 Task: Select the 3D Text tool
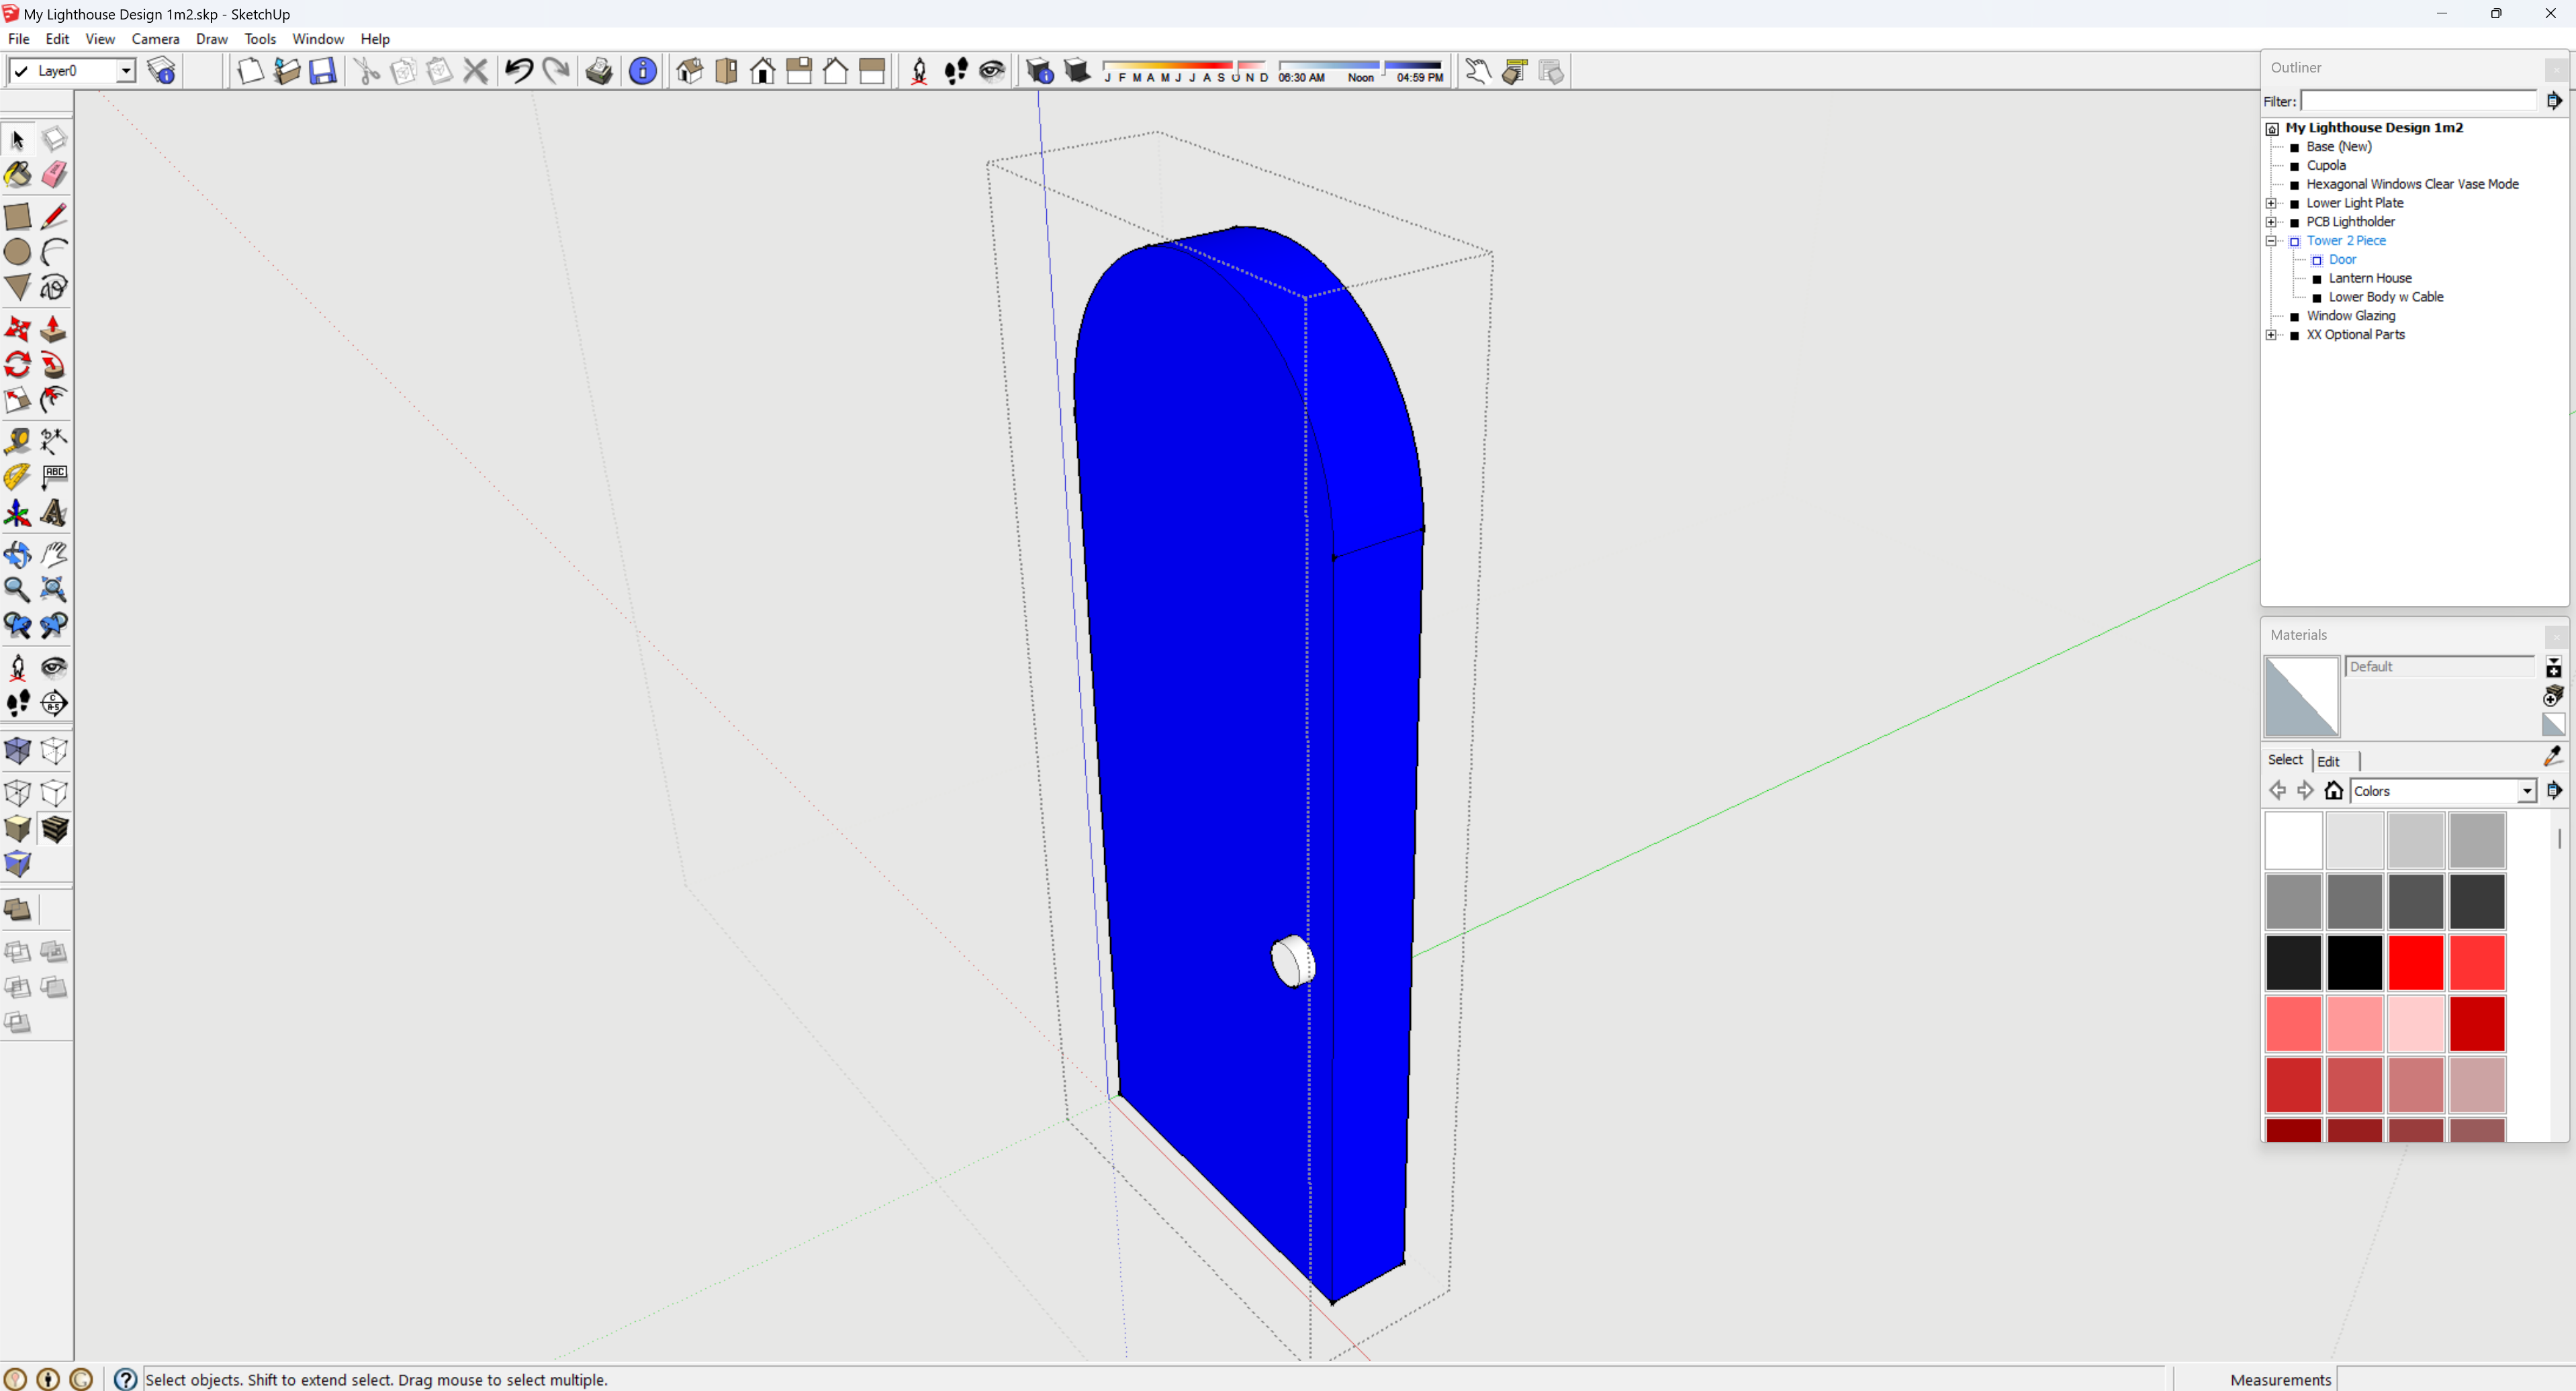pyautogui.click(x=54, y=513)
